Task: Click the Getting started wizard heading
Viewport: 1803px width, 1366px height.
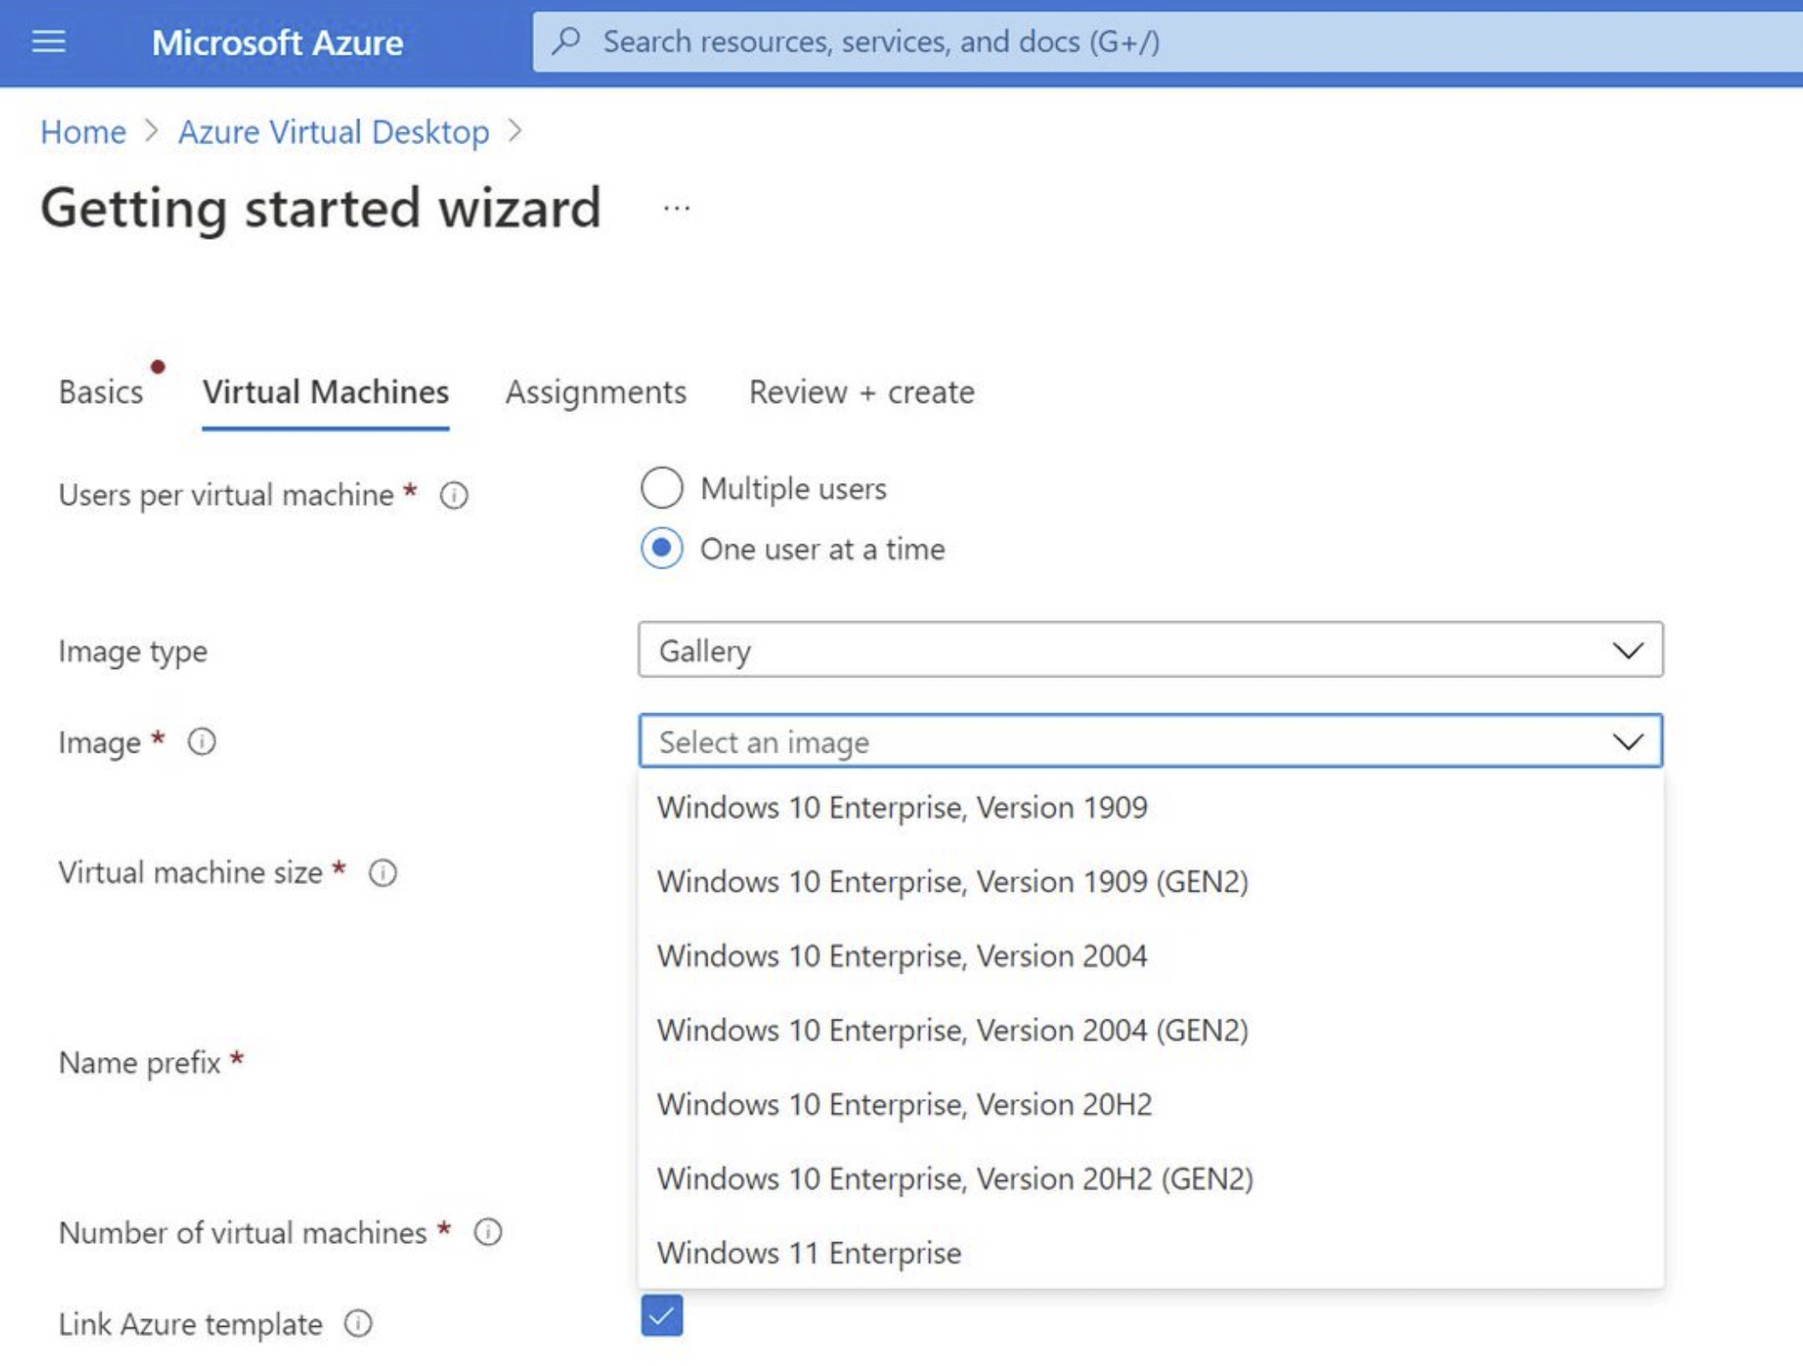Action: coord(321,207)
